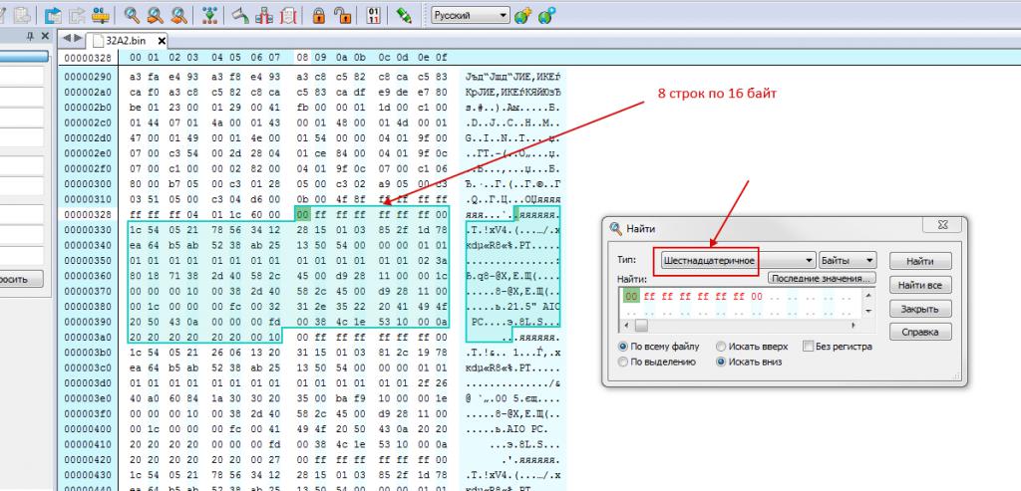
Task: Close the 32A2.bin tab
Action: coord(163,40)
